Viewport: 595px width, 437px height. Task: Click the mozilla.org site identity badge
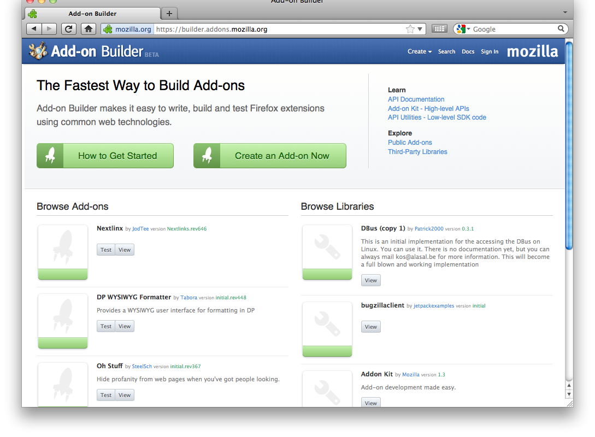[127, 29]
